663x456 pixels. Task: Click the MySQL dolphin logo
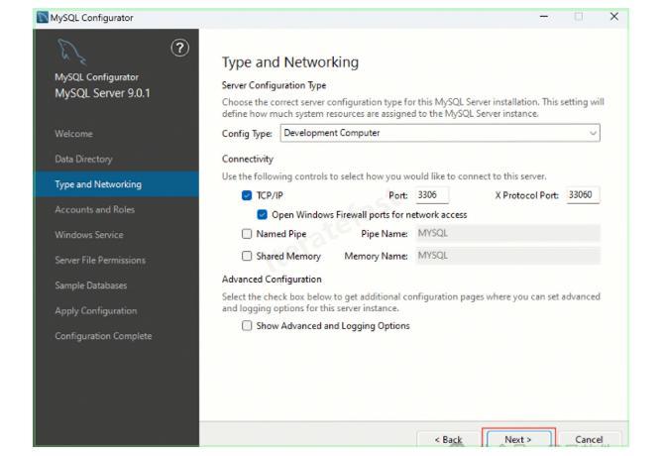click(71, 52)
